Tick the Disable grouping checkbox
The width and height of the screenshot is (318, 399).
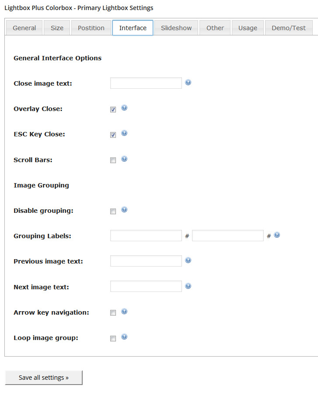[x=113, y=211]
